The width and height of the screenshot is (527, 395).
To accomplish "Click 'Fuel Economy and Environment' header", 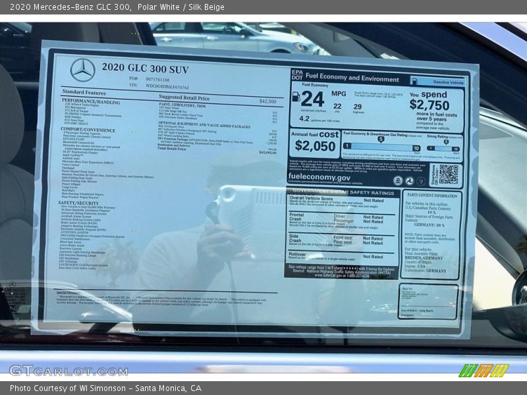I will 352,78.
